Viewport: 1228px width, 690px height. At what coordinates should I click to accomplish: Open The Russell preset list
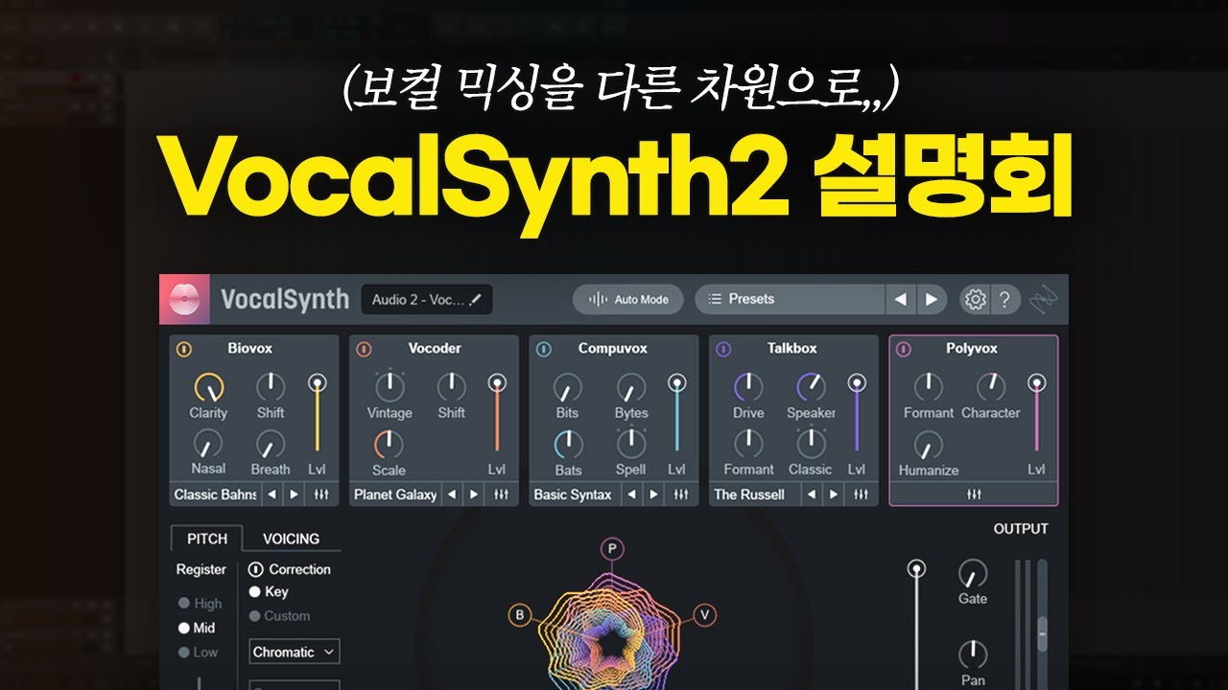coord(755,494)
